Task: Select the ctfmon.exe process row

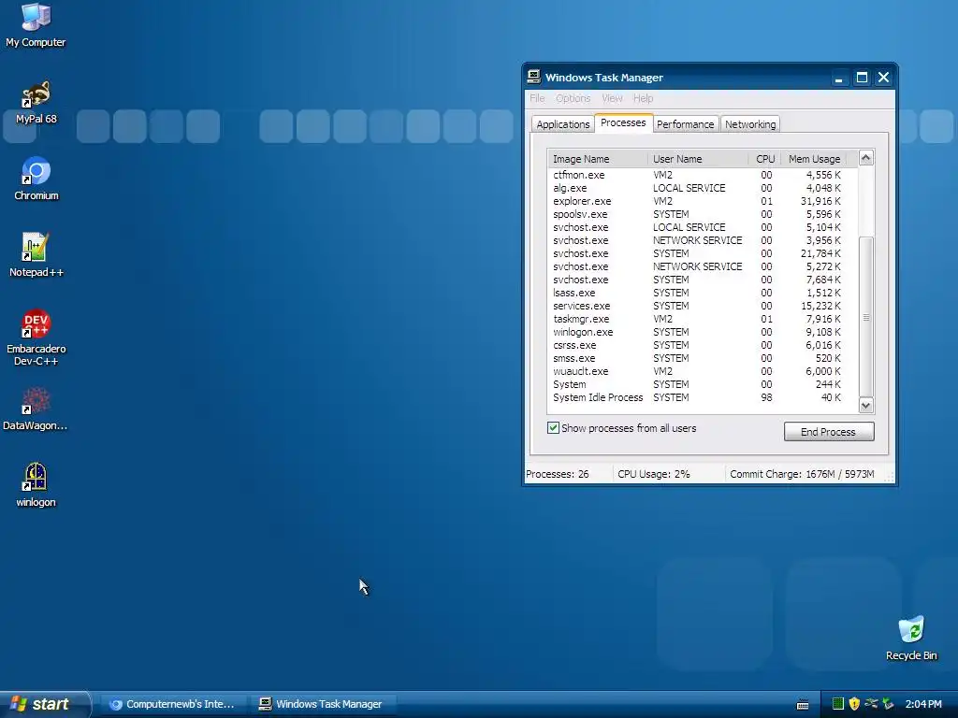Action: point(703,175)
